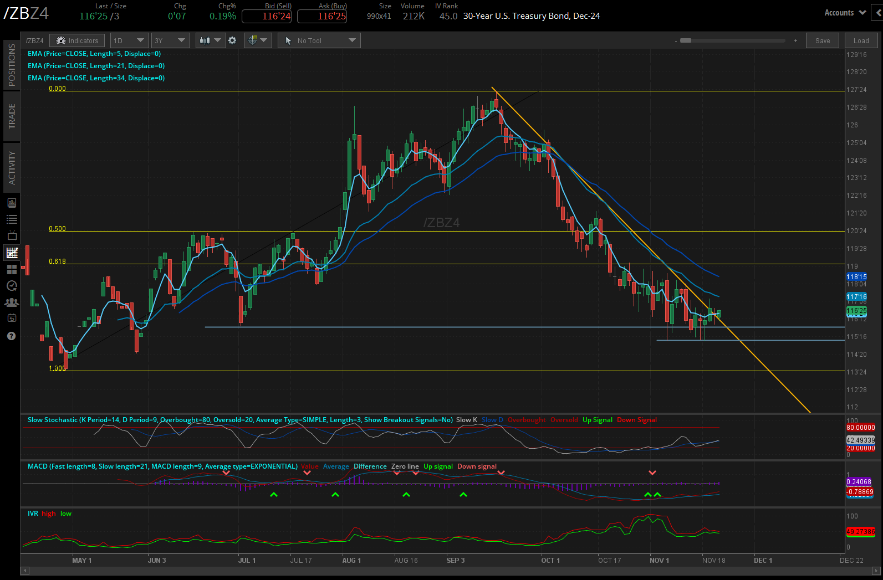Open the No Tool drawing dropdown
The height and width of the screenshot is (580, 883).
319,40
